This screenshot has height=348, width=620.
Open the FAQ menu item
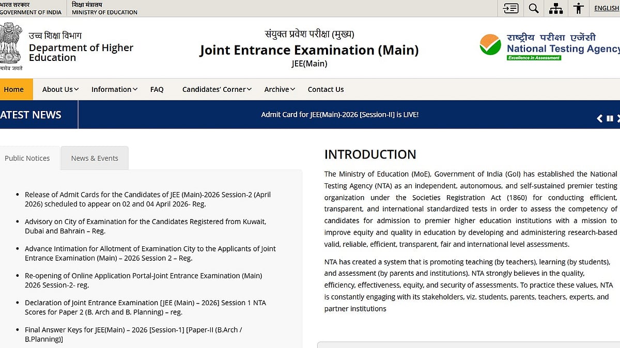157,89
